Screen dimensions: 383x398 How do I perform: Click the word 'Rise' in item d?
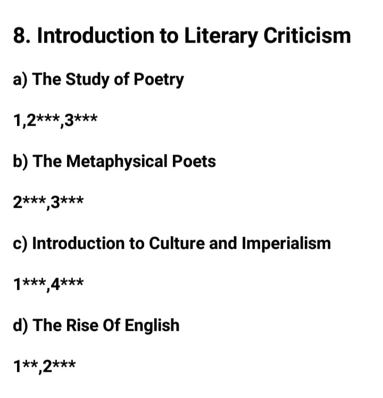[x=82, y=326]
